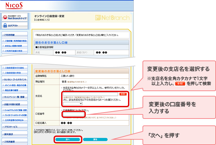Click the red NB icon in sidebar
216x145 pixels.
pos(5,17)
